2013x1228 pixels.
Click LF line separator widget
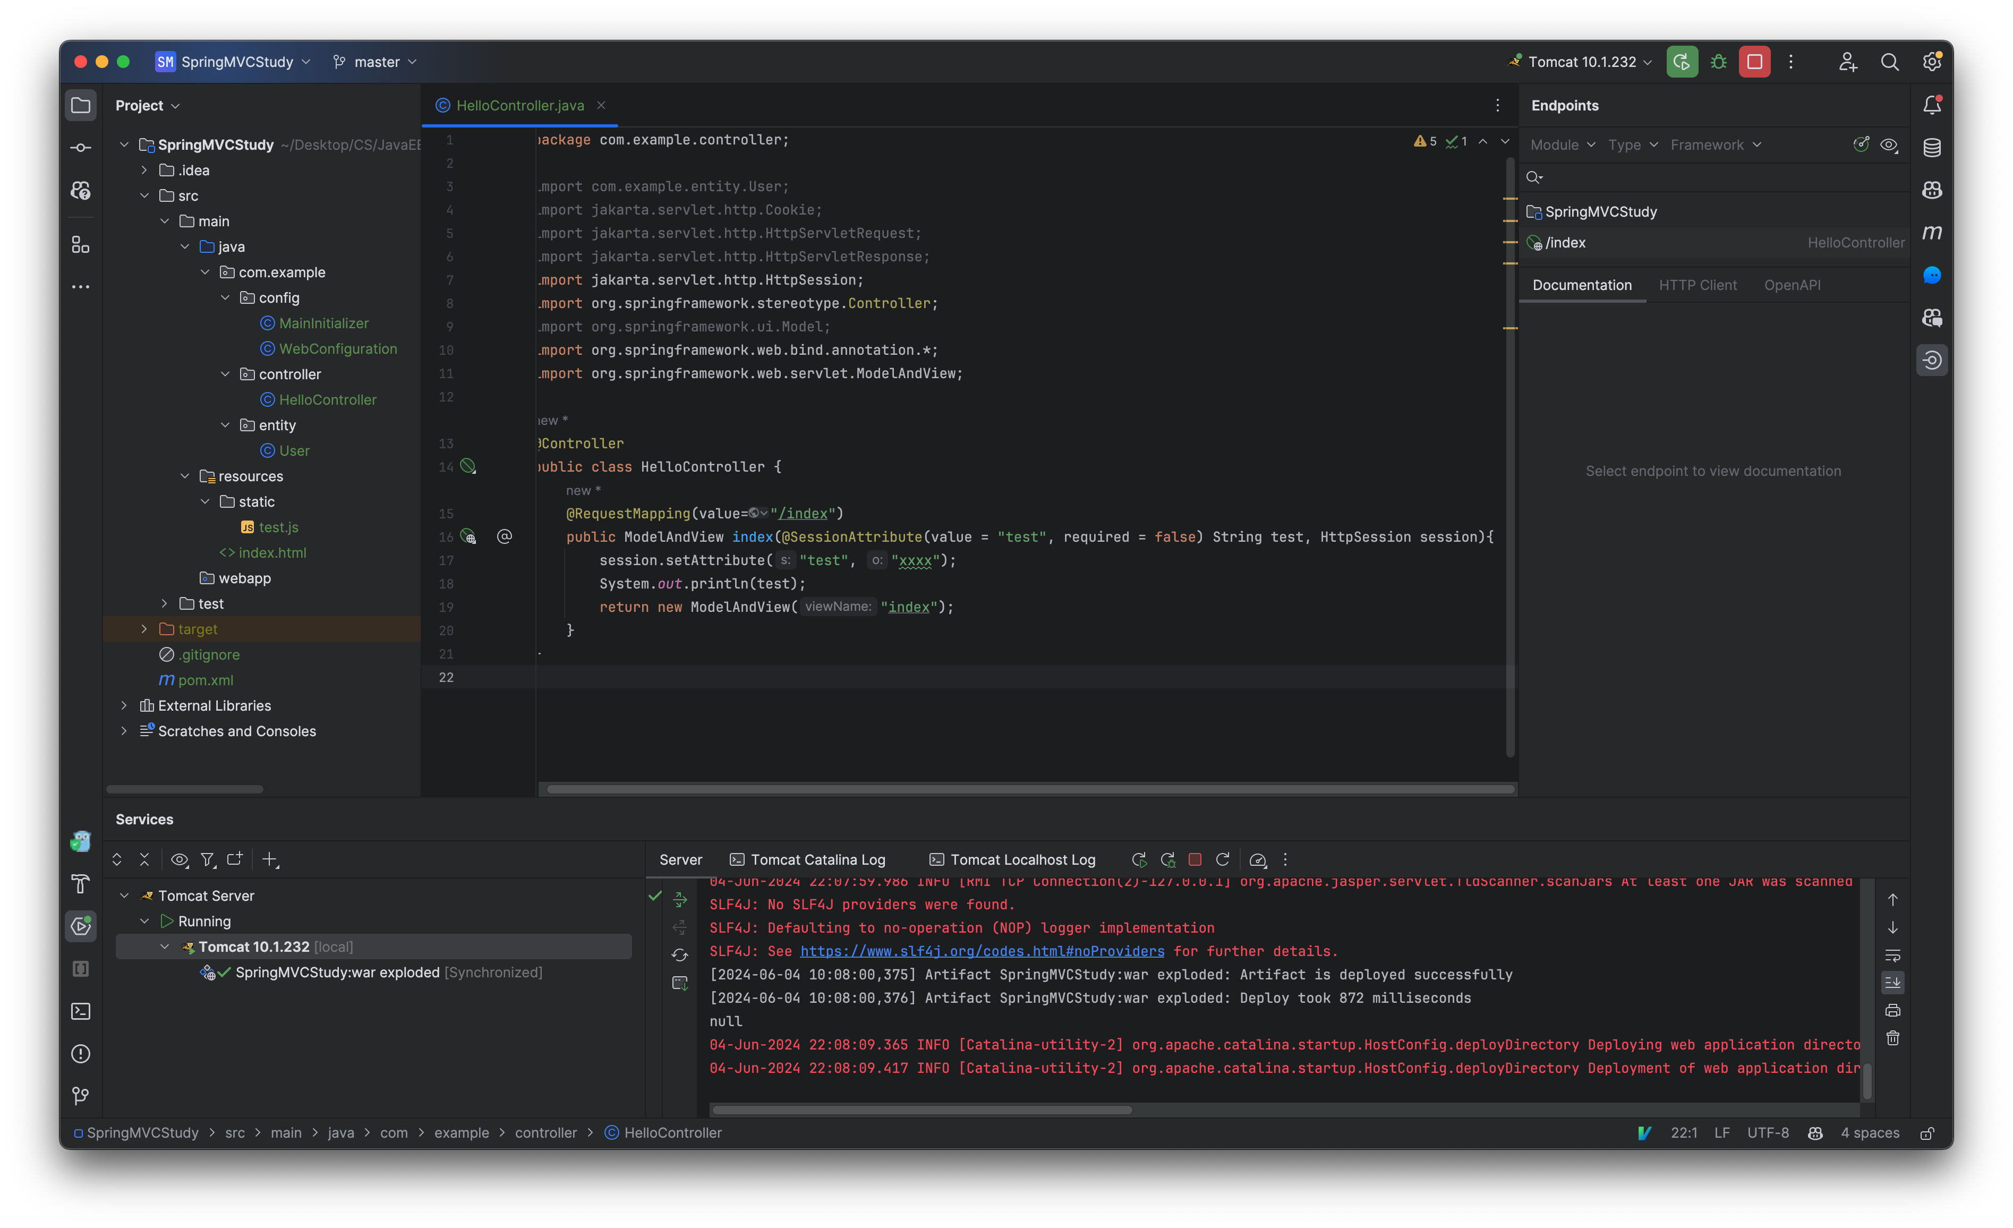tap(1721, 1133)
